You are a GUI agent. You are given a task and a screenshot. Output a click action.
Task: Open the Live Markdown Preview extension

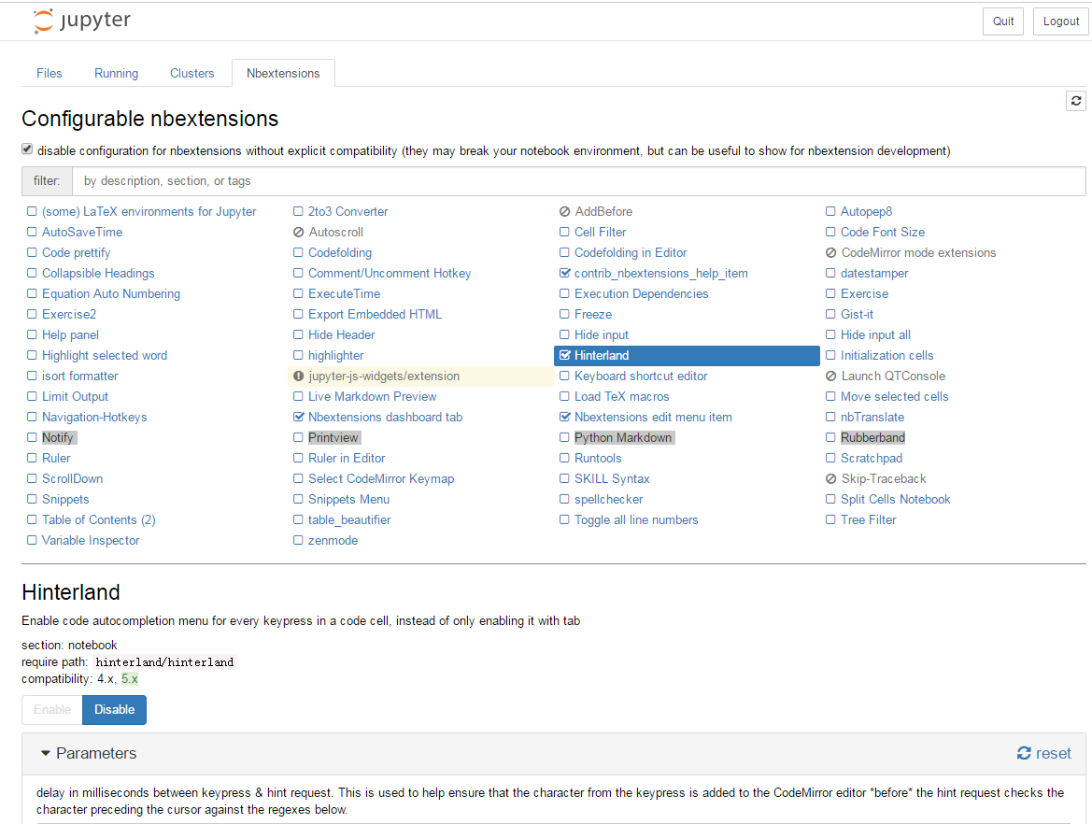tap(373, 396)
